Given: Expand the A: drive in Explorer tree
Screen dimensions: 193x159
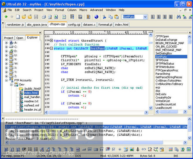Looking at the screenshot, I should [x=6, y=43].
